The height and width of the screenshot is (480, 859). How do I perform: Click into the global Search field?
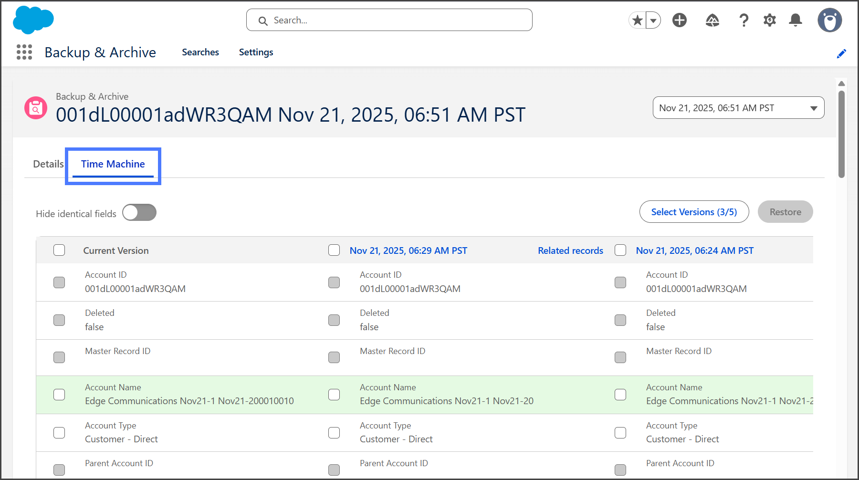pos(389,20)
